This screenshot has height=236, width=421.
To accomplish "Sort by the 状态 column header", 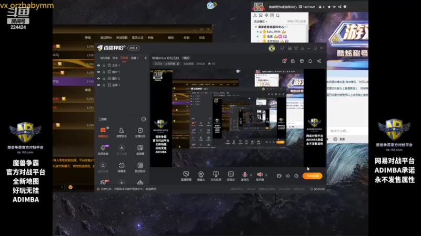I will tap(202, 38).
